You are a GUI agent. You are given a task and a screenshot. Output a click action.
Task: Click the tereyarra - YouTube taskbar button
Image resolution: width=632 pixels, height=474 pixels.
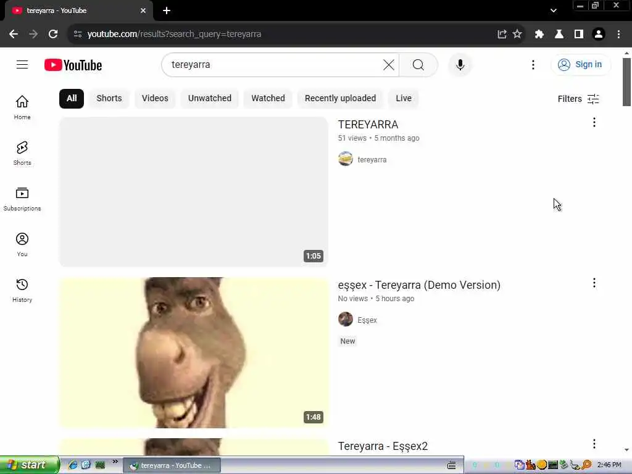pos(172,465)
